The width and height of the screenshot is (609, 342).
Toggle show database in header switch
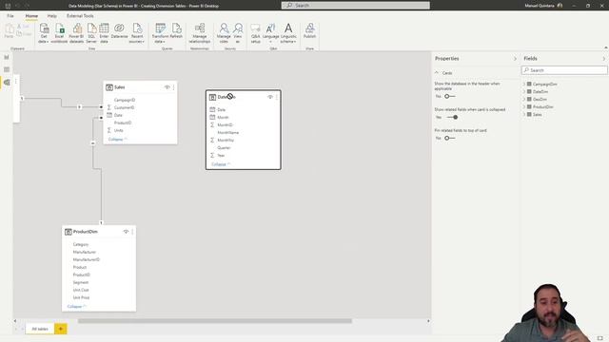pos(450,96)
